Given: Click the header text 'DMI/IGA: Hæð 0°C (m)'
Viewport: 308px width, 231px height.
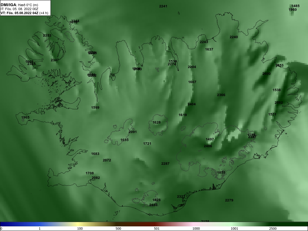Looking at the screenshot, I should (19, 5).
